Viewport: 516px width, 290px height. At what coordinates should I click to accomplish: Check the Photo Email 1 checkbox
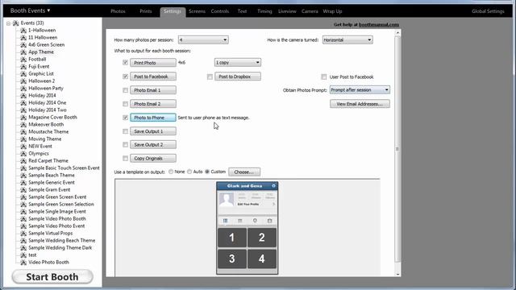(126, 90)
